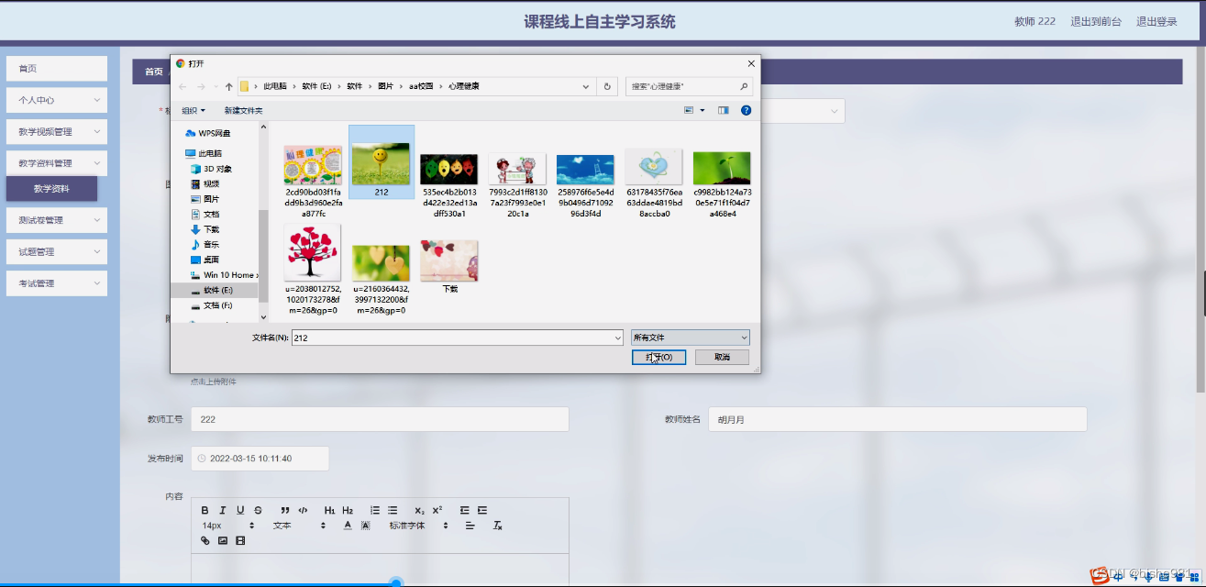The image size is (1206, 587).
Task: Open the 组织 menu in the dialog
Action: tap(190, 110)
